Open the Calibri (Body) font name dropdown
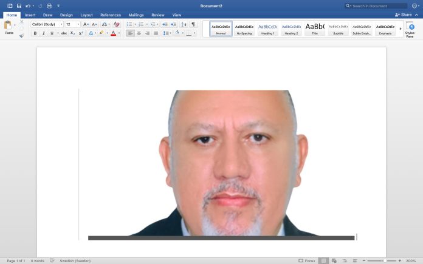Screen dimensions: 423x264 pyautogui.click(x=47, y=24)
